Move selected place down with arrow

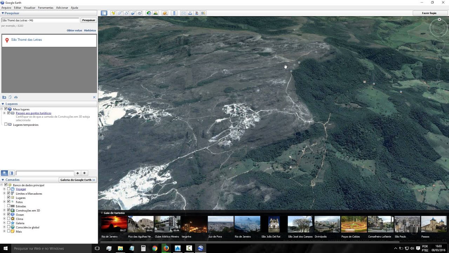(x=84, y=173)
